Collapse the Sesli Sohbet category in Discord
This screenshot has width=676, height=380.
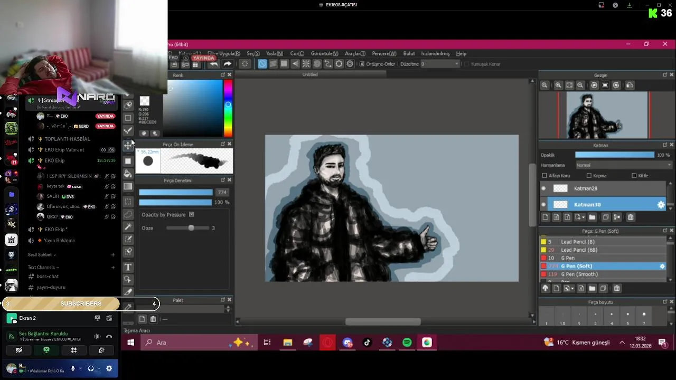42,255
